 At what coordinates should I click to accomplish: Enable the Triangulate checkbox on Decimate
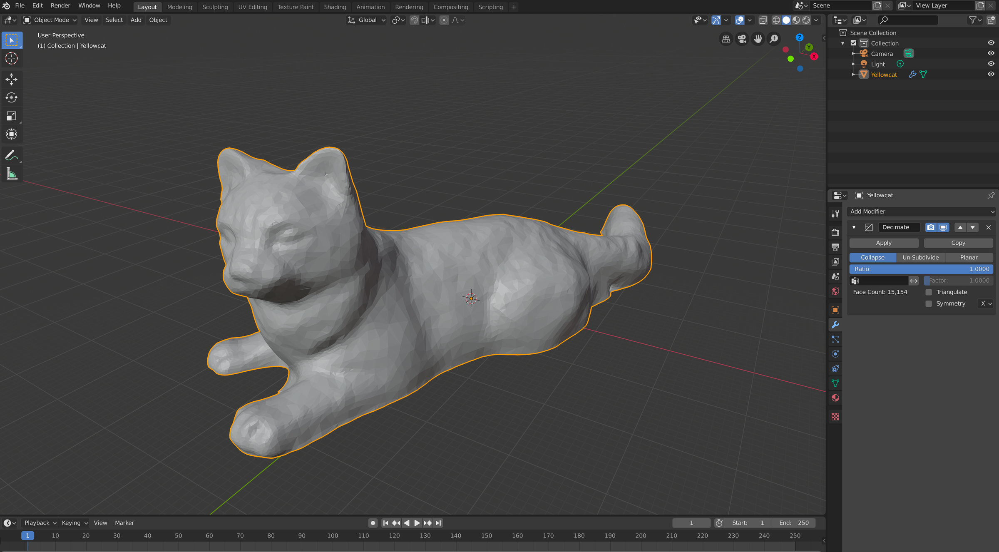tap(928, 292)
